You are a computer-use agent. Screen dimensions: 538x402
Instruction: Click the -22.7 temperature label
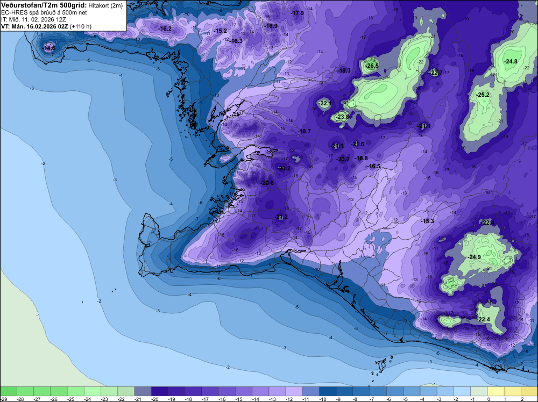(x=436, y=73)
